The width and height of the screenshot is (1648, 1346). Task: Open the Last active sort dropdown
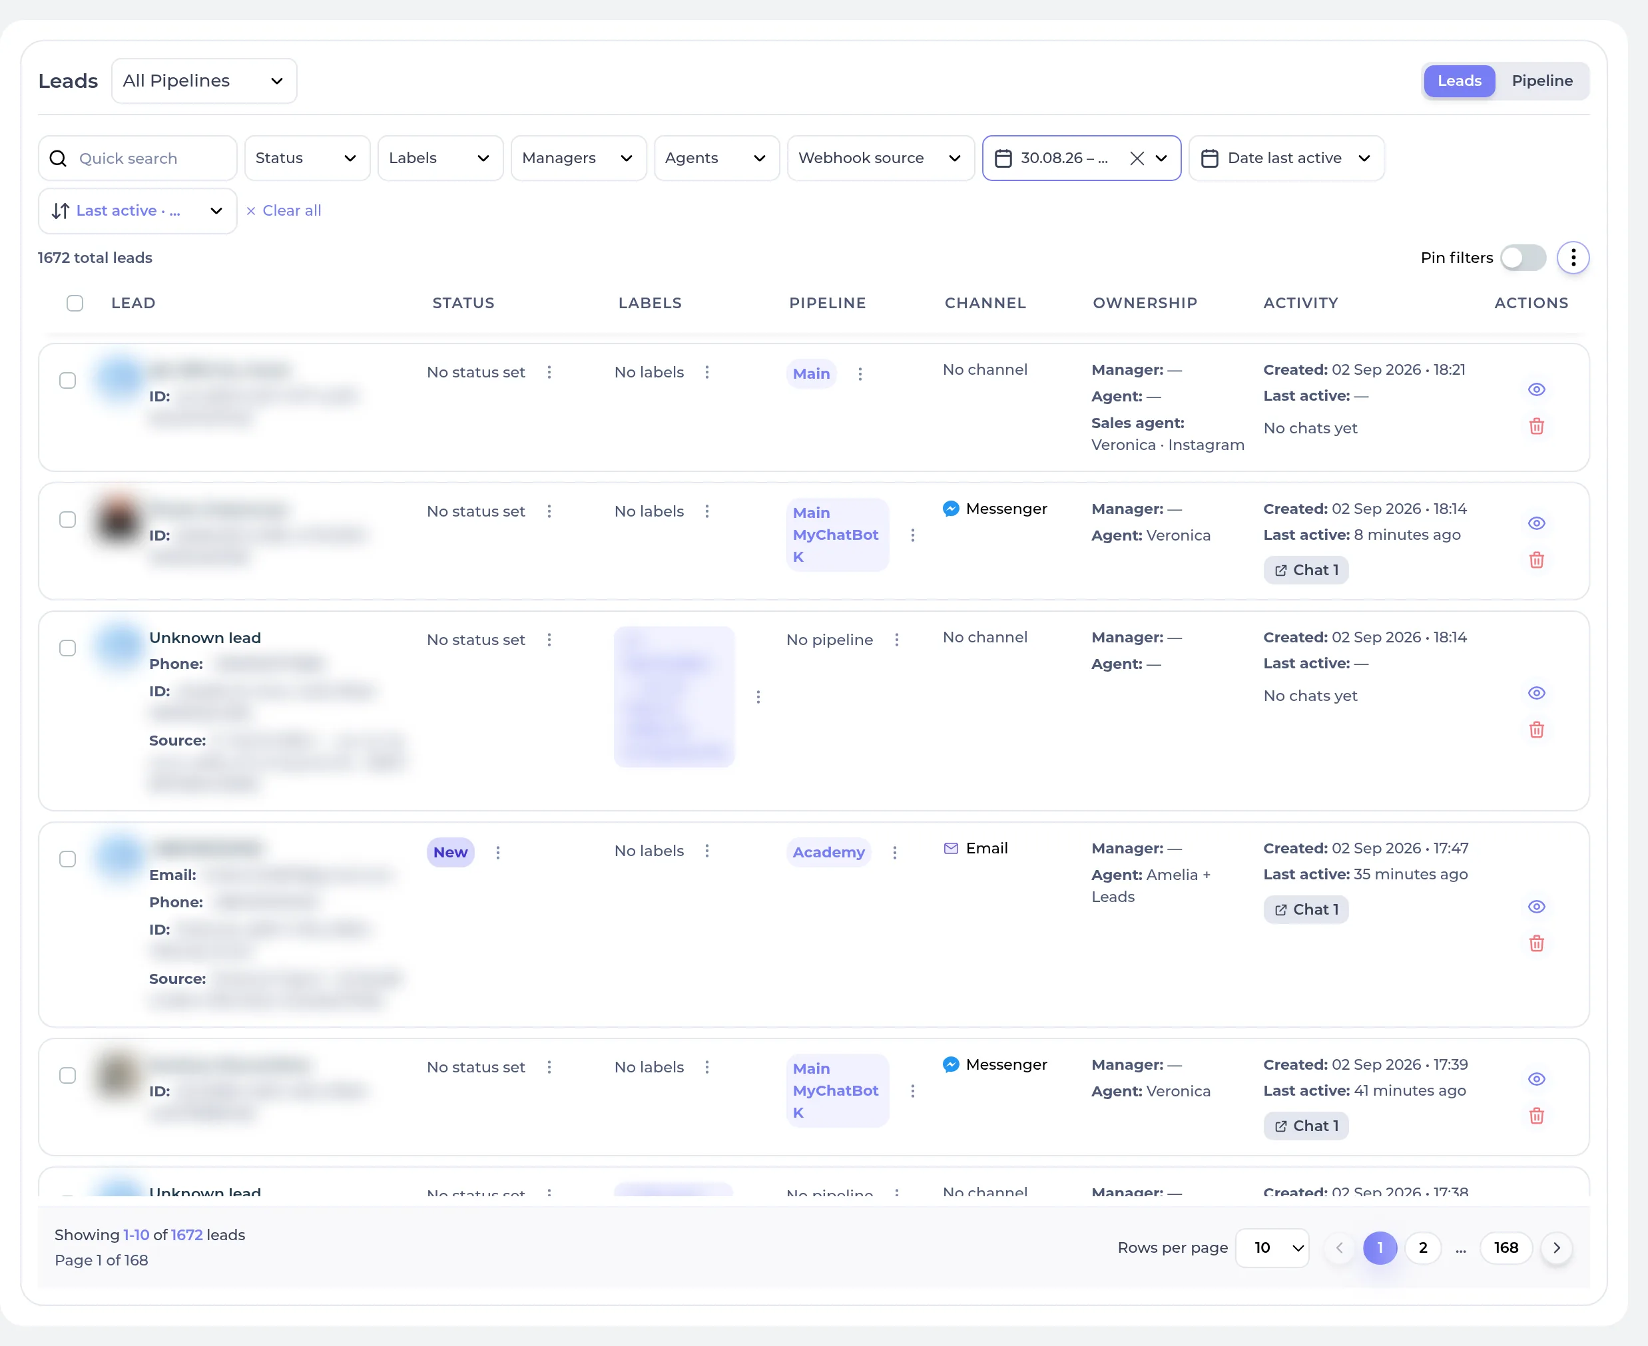pos(137,211)
